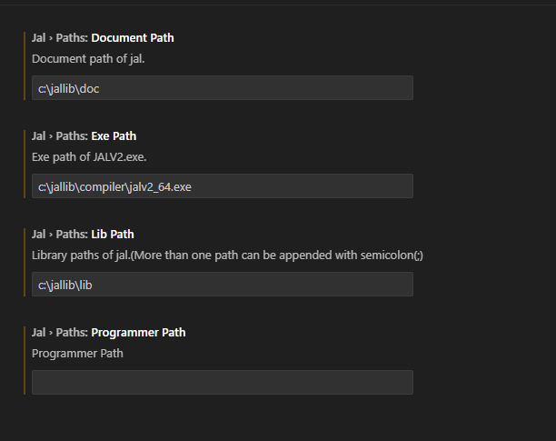Click the 'Jal › Paths:' prefix of Programmer Path
This screenshot has width=556, height=441.
pos(60,333)
